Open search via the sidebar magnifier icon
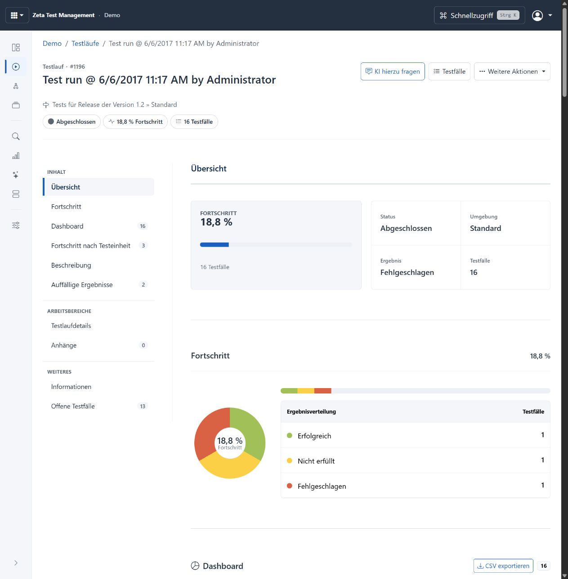 16,137
